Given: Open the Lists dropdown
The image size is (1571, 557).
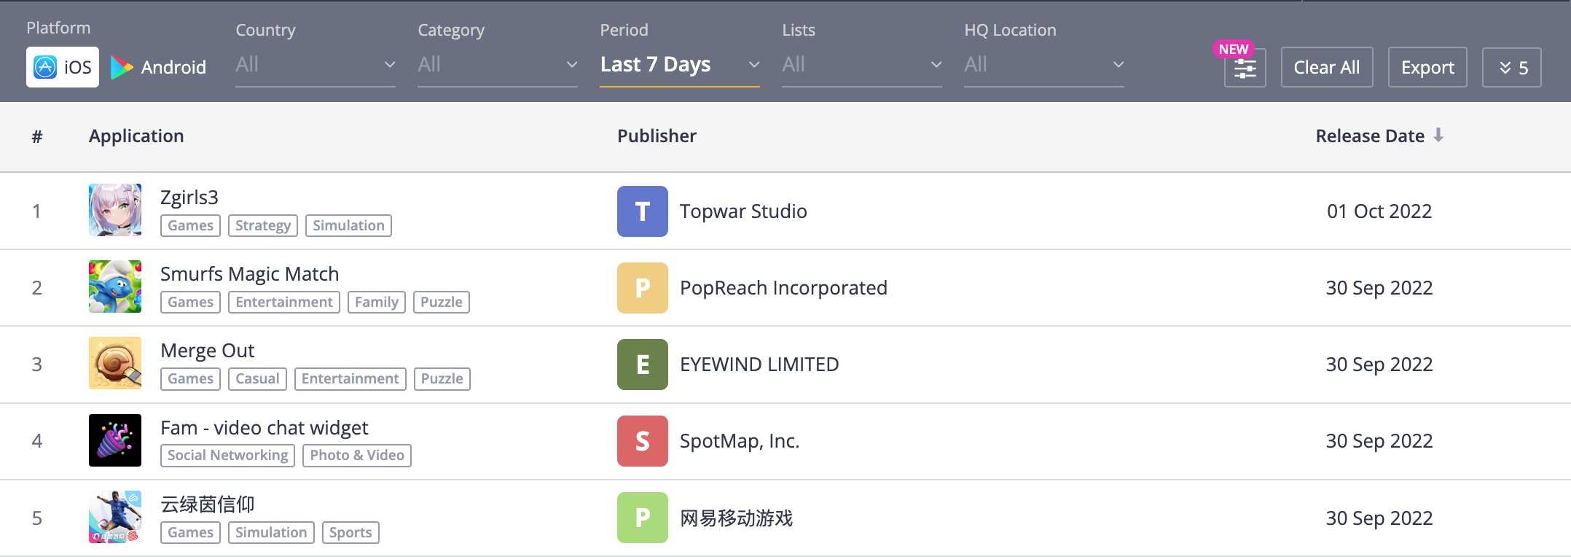Looking at the screenshot, I should coord(862,65).
